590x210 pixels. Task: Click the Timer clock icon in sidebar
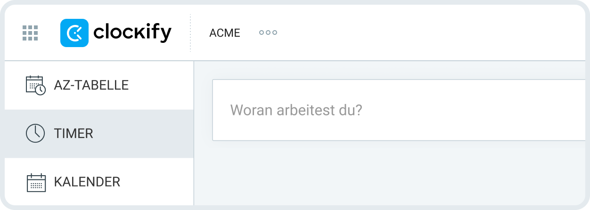(35, 133)
